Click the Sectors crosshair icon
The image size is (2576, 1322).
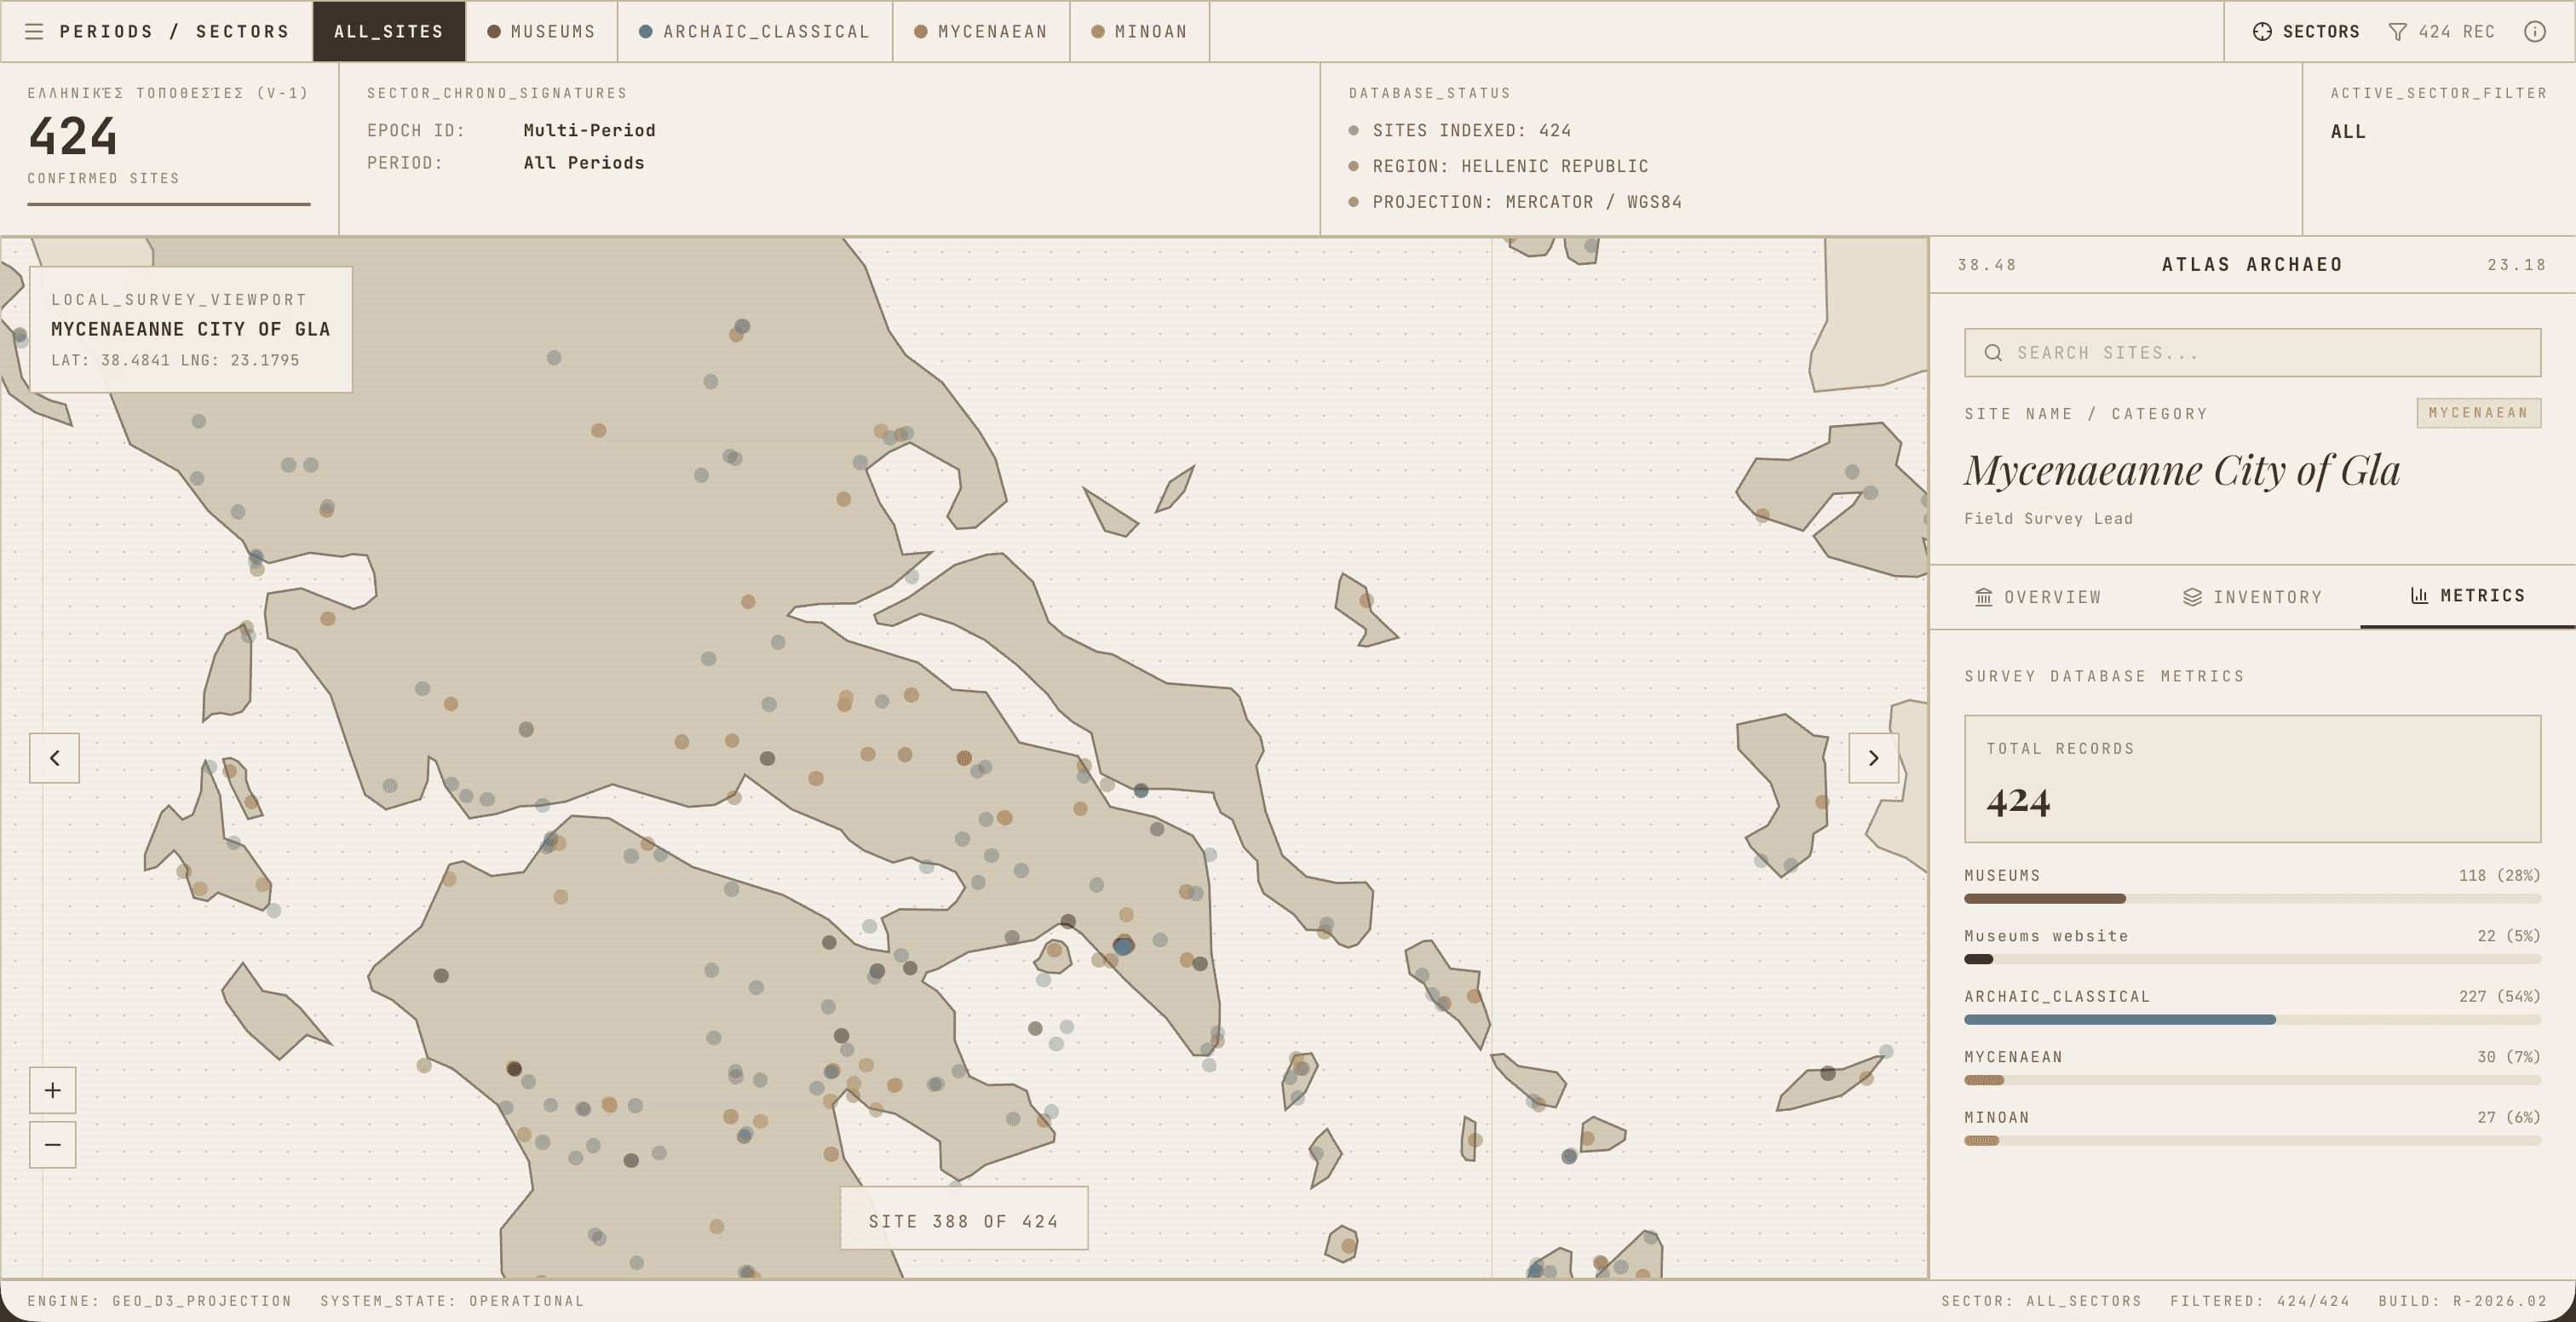pyautogui.click(x=2262, y=31)
